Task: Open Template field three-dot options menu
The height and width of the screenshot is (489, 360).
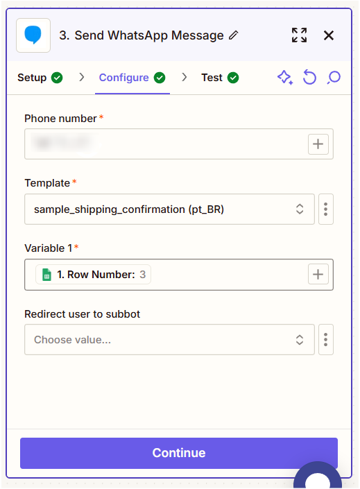Action: click(x=326, y=209)
